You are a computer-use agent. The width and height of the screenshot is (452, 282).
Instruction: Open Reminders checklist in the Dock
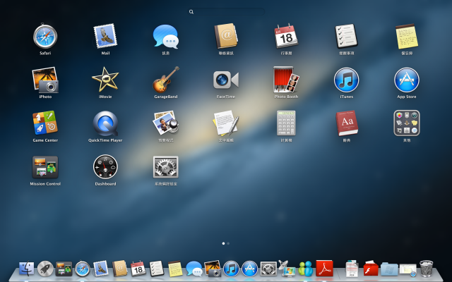pos(157,269)
